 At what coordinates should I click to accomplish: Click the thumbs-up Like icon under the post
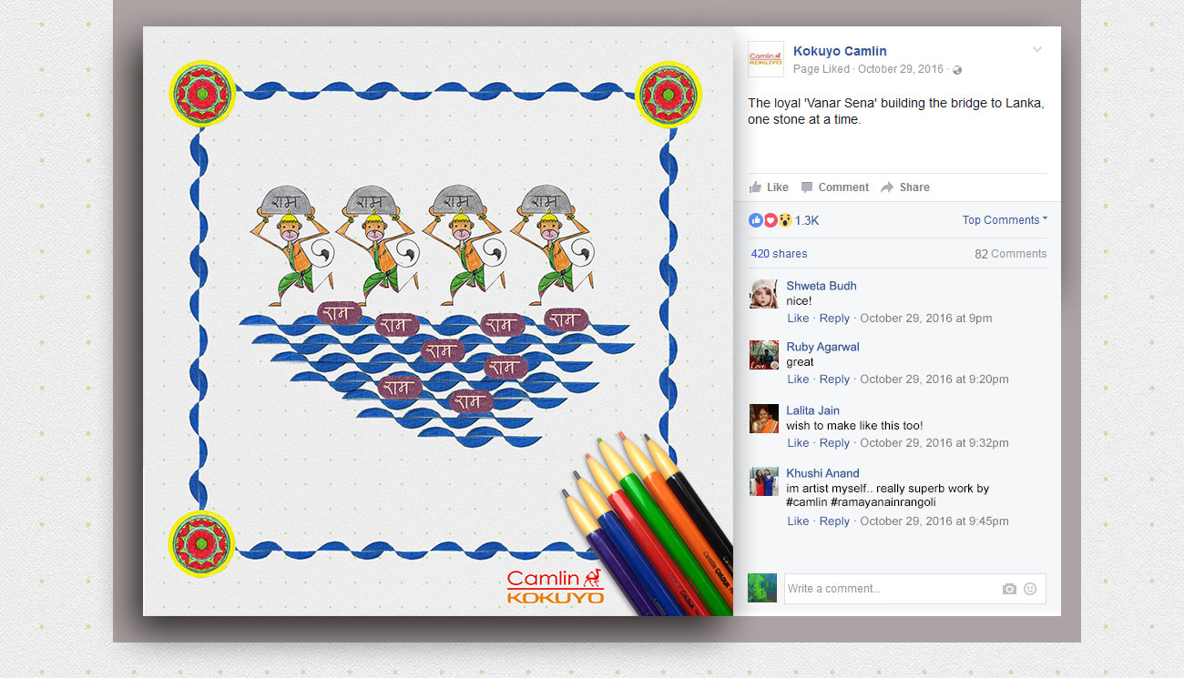755,187
